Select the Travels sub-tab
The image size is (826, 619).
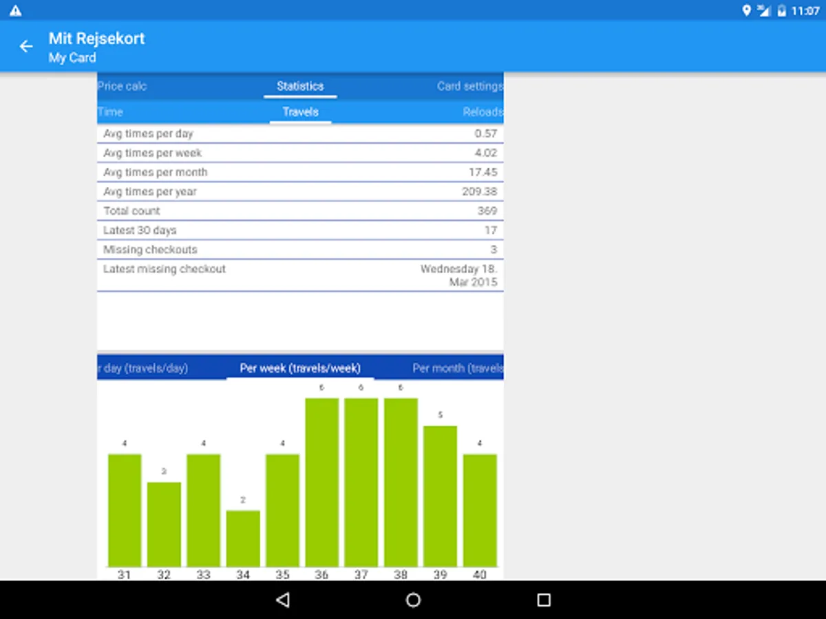[x=300, y=112]
